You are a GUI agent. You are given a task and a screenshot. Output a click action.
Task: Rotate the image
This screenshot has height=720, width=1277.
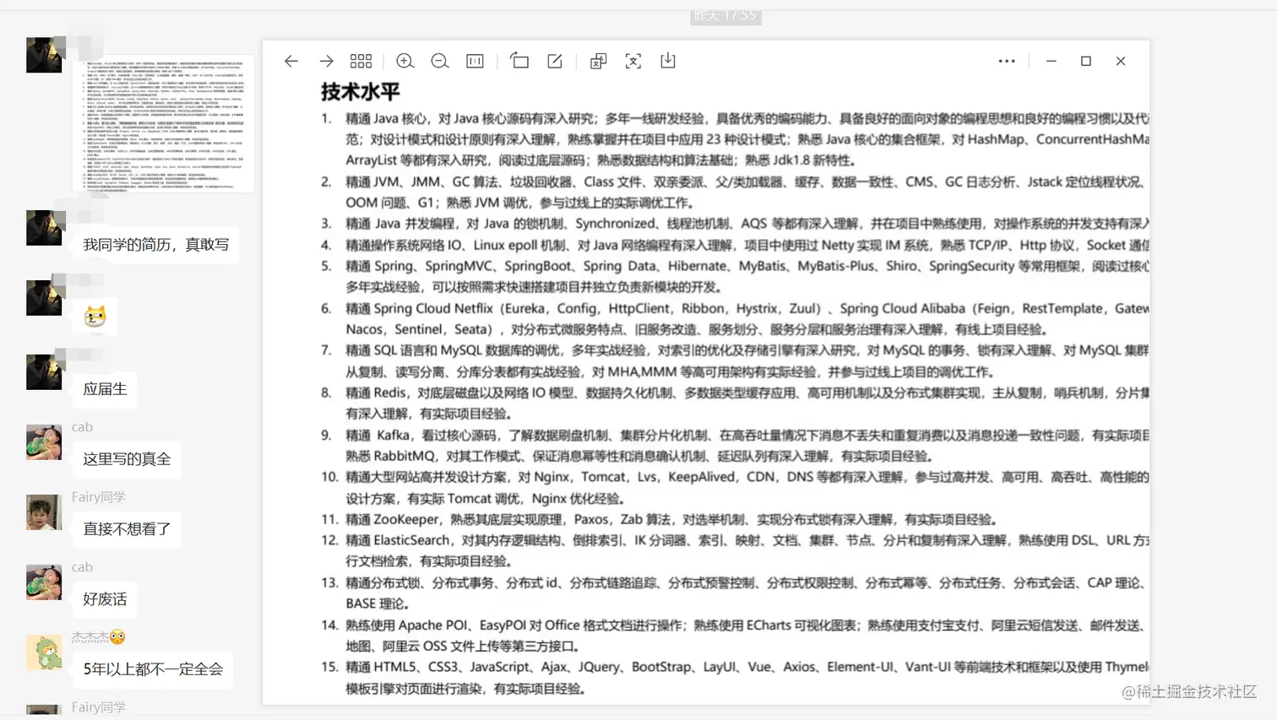tap(519, 61)
